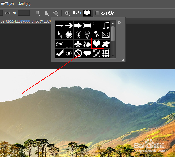Open the 帮助(H) menu
Screen dimensions: 175x157
25,4
